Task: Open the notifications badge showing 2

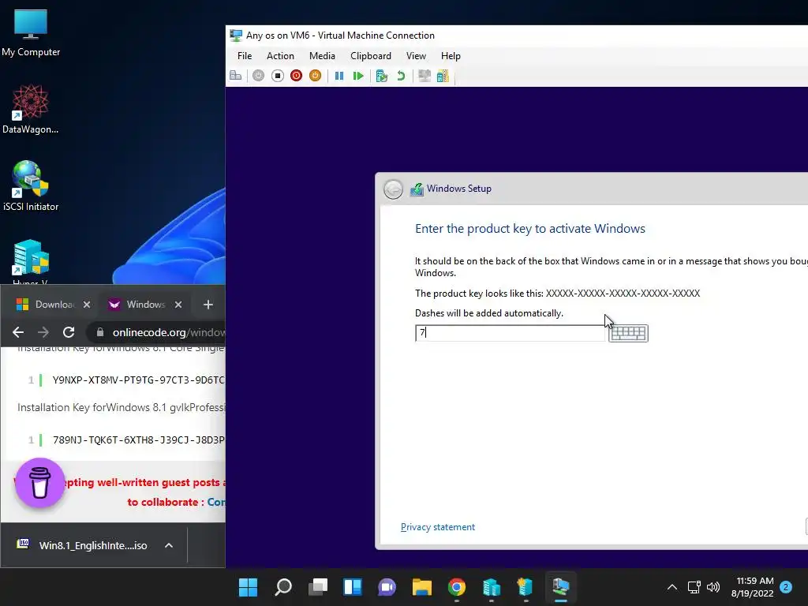Action: (786, 587)
